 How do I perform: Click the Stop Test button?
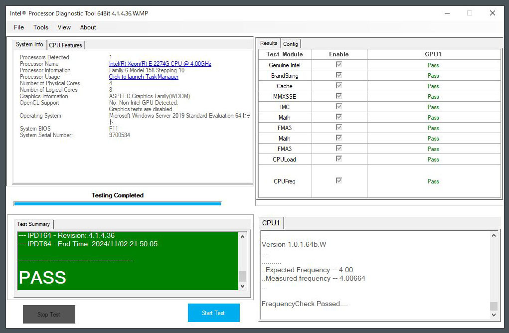pyautogui.click(x=49, y=314)
